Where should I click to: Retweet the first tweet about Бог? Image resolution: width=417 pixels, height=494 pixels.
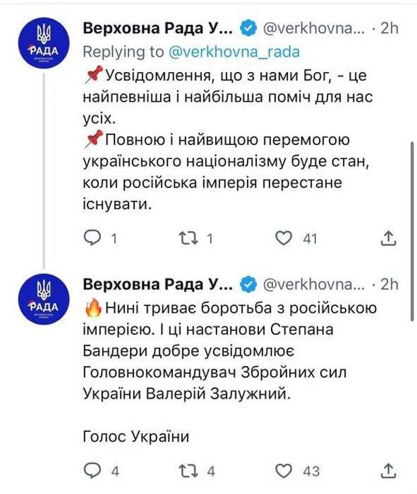tap(188, 239)
